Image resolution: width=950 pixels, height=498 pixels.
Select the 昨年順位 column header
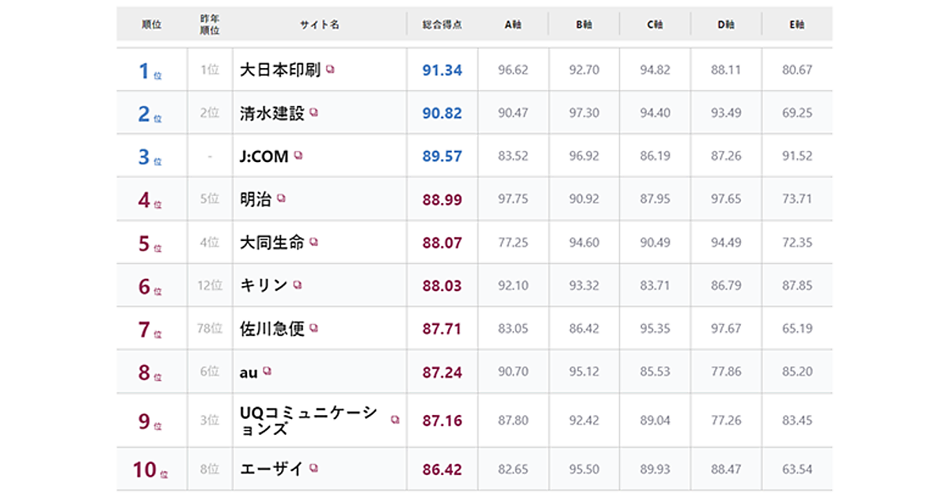coord(210,25)
